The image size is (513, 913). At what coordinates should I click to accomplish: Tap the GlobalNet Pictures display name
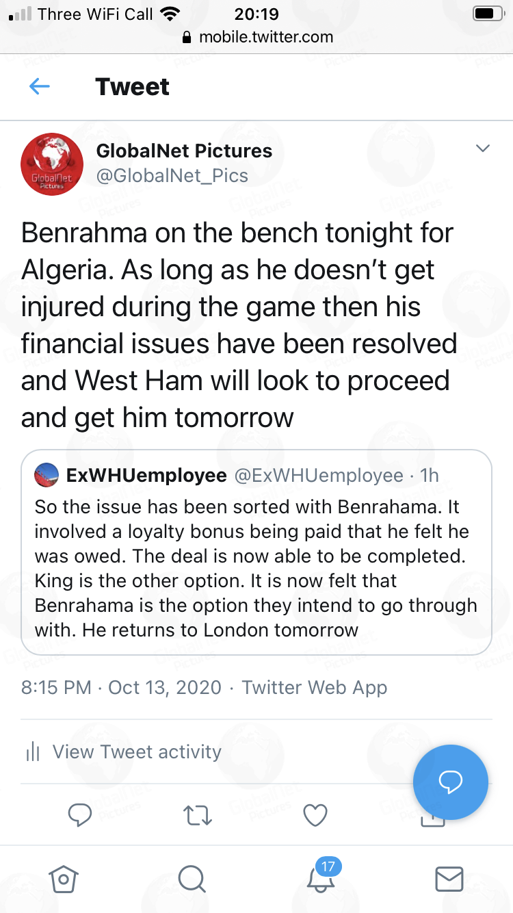tap(184, 151)
